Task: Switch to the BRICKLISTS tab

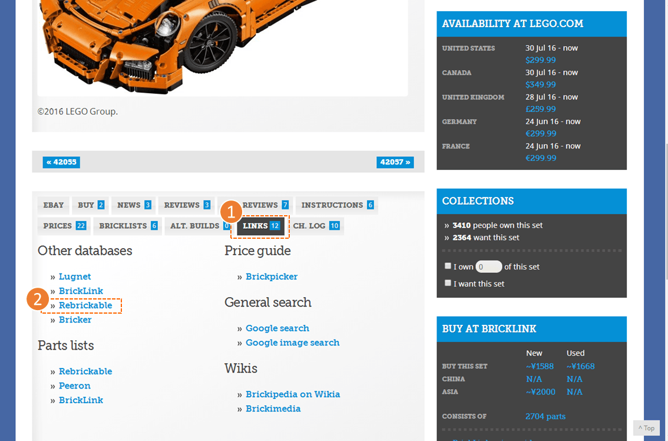Action: click(x=128, y=226)
